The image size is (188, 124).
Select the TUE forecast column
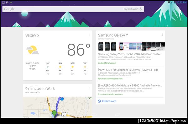85,69
